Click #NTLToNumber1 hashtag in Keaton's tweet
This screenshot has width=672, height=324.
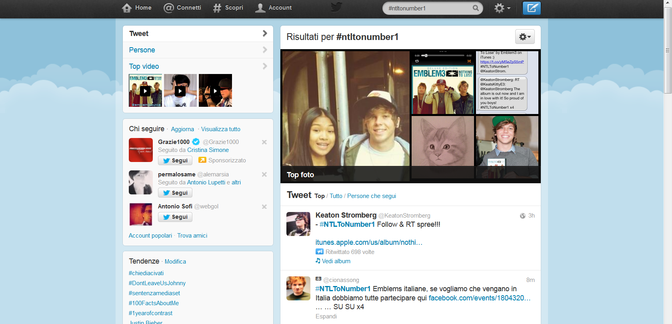[347, 224]
